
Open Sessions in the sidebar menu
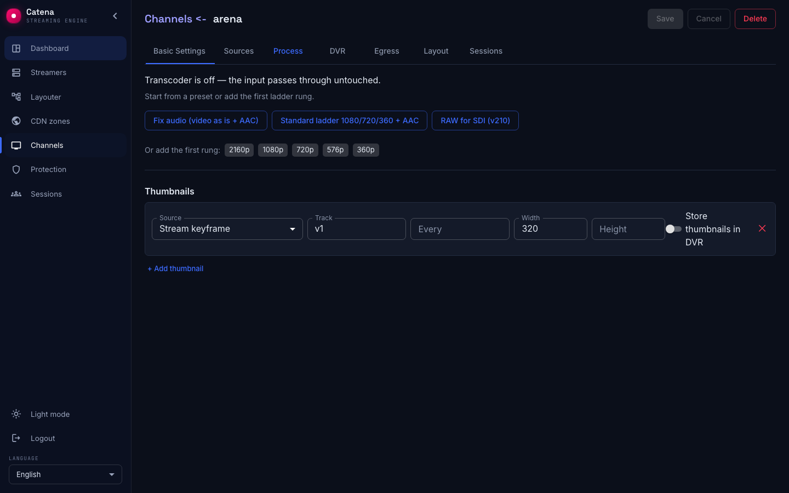pos(65,194)
